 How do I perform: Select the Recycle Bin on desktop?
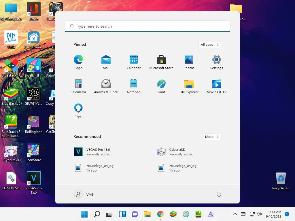281,181
